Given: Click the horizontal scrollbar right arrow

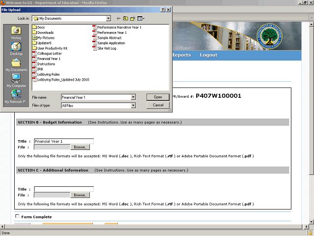Looking at the screenshot, I should pos(306,227).
